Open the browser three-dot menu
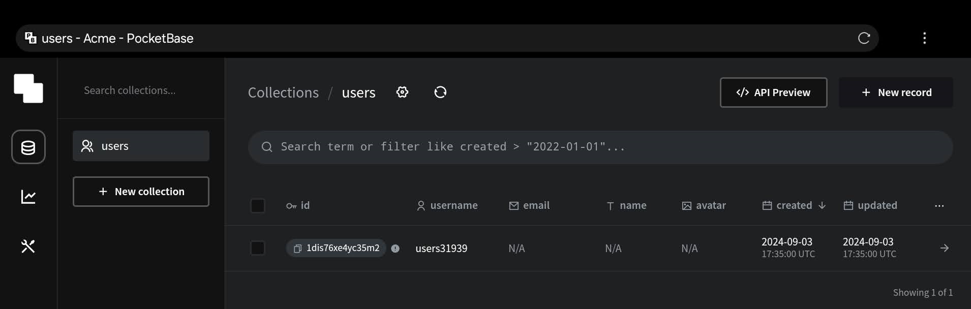This screenshot has width=971, height=309. (x=924, y=38)
